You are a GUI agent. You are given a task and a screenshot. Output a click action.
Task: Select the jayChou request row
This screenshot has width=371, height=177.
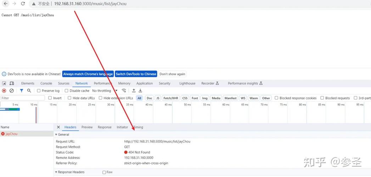point(27,134)
